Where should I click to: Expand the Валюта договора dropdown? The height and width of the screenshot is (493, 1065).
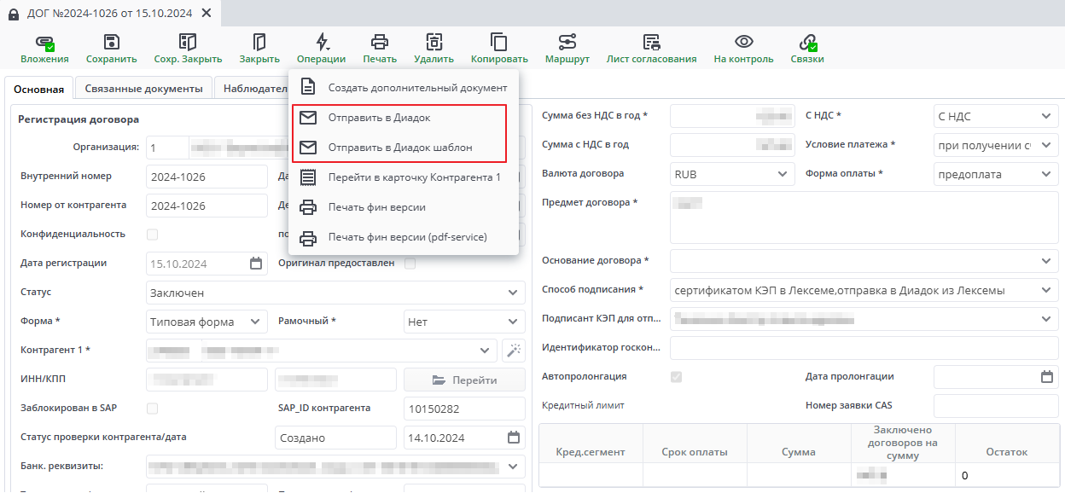pyautogui.click(x=783, y=174)
